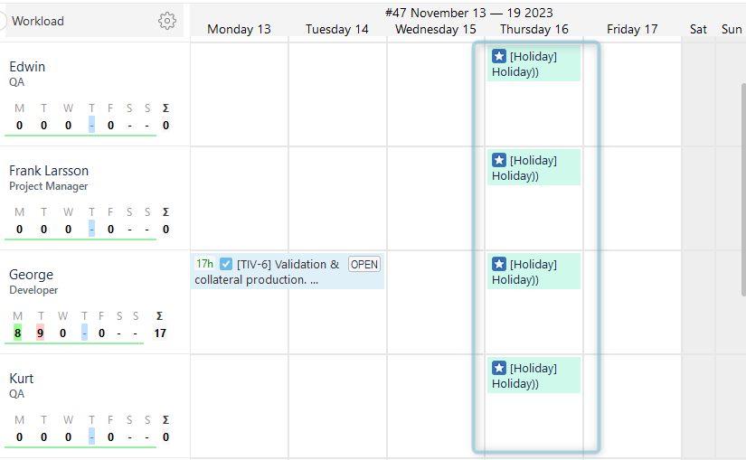Select the Thursday 16 column header
Screen dimensions: 746x460
pyautogui.click(x=534, y=29)
